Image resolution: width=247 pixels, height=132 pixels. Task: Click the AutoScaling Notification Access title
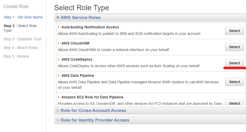pos(90,27)
